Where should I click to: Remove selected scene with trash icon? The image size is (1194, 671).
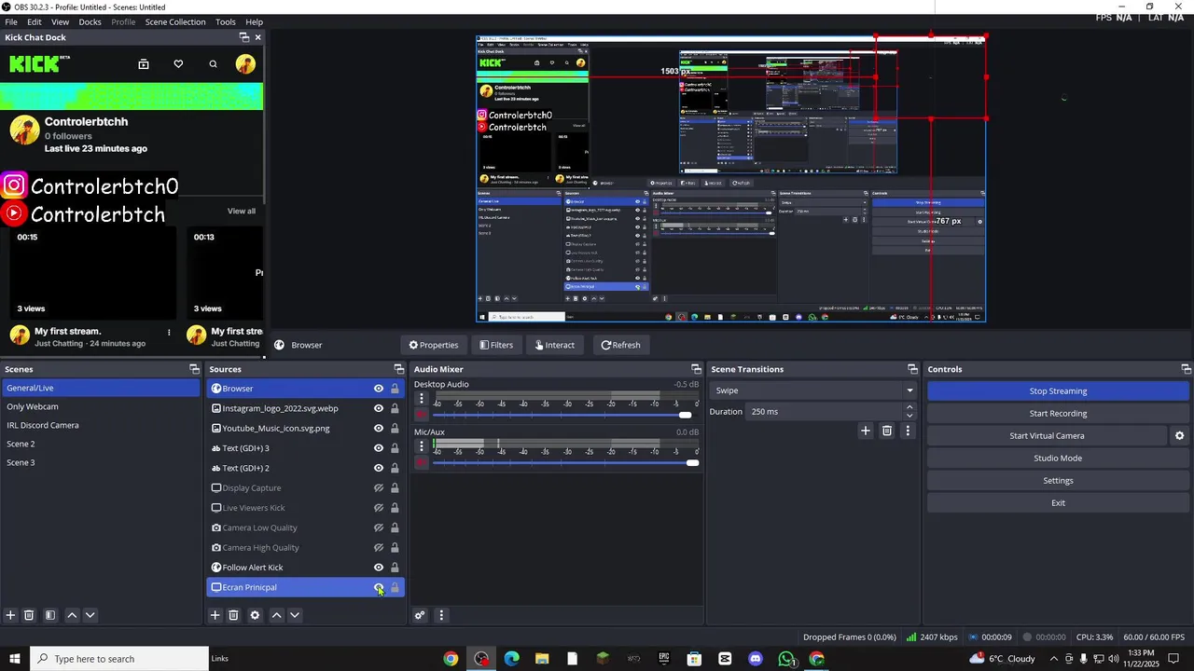(x=29, y=615)
